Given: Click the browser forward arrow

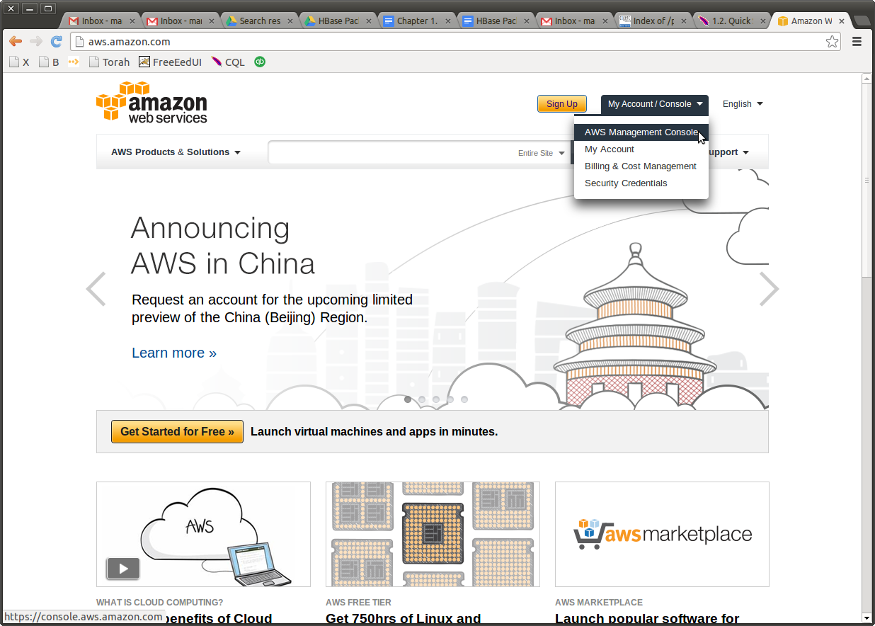Looking at the screenshot, I should click(36, 42).
